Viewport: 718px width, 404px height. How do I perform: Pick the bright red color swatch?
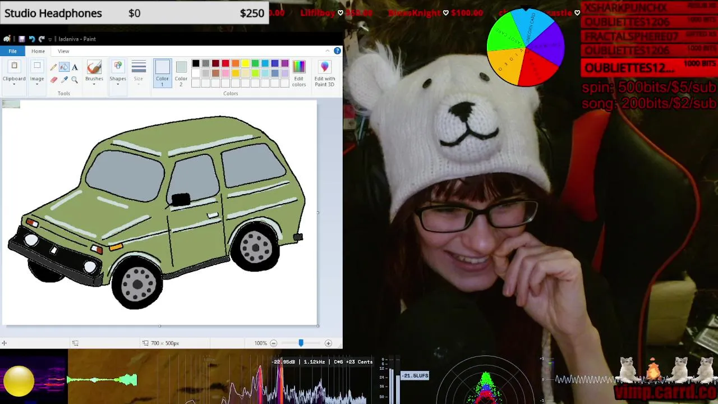pyautogui.click(x=225, y=63)
